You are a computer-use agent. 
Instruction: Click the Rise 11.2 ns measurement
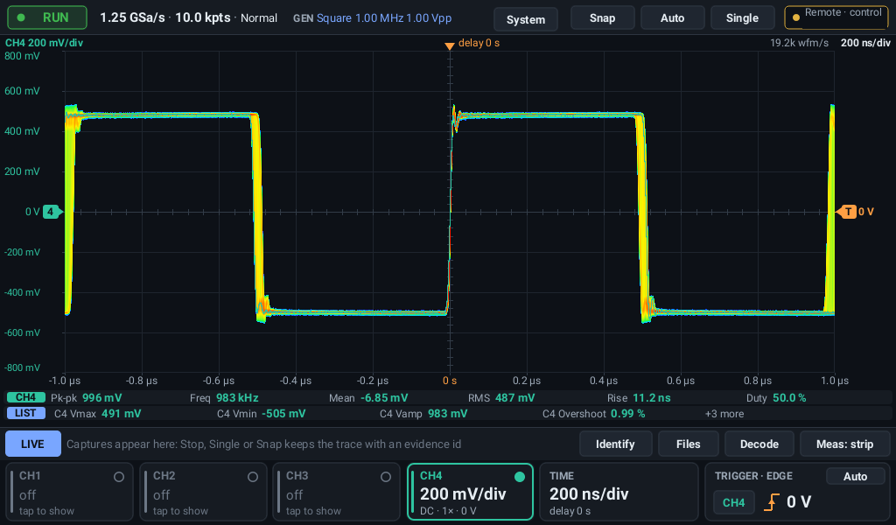pyautogui.click(x=639, y=397)
